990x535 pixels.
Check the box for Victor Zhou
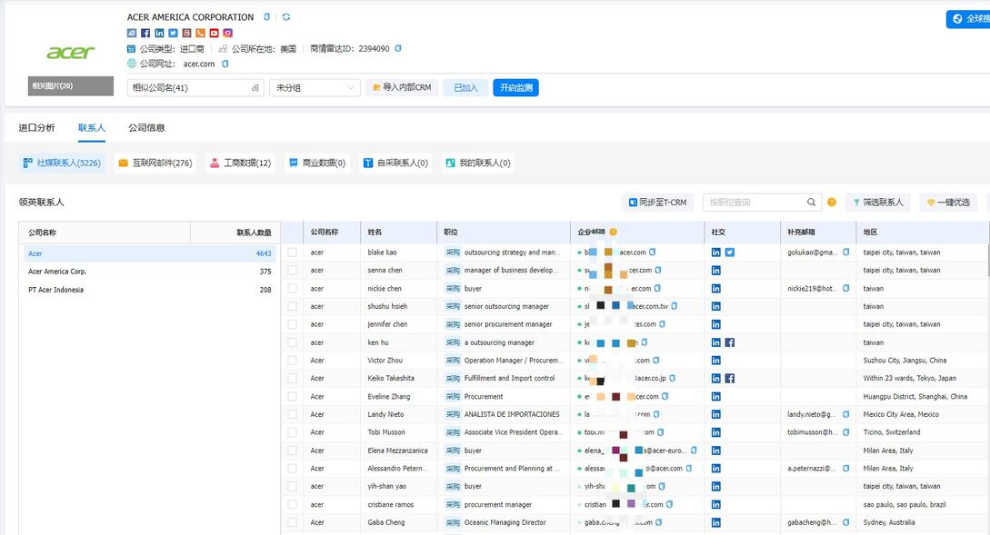click(293, 361)
